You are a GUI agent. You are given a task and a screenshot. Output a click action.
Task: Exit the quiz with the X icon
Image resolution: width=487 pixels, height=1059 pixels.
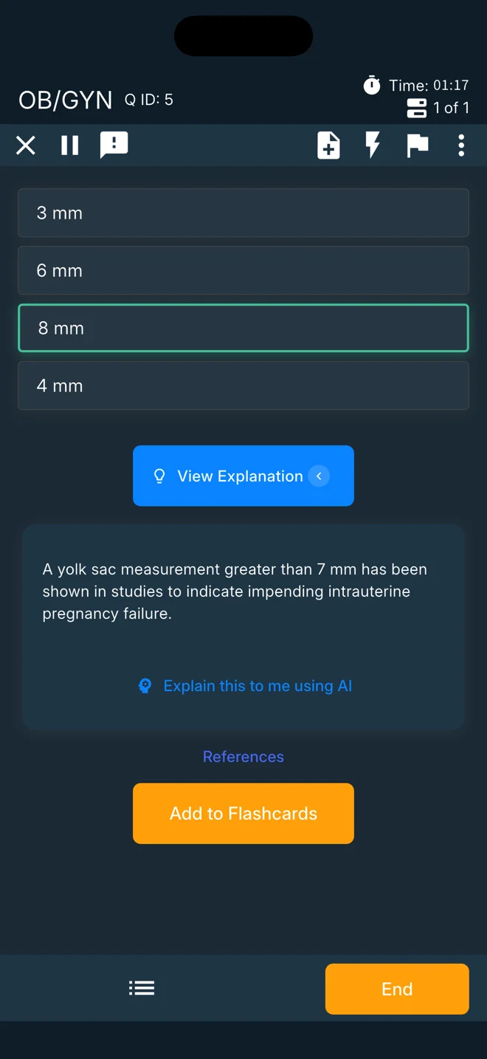[x=25, y=145]
